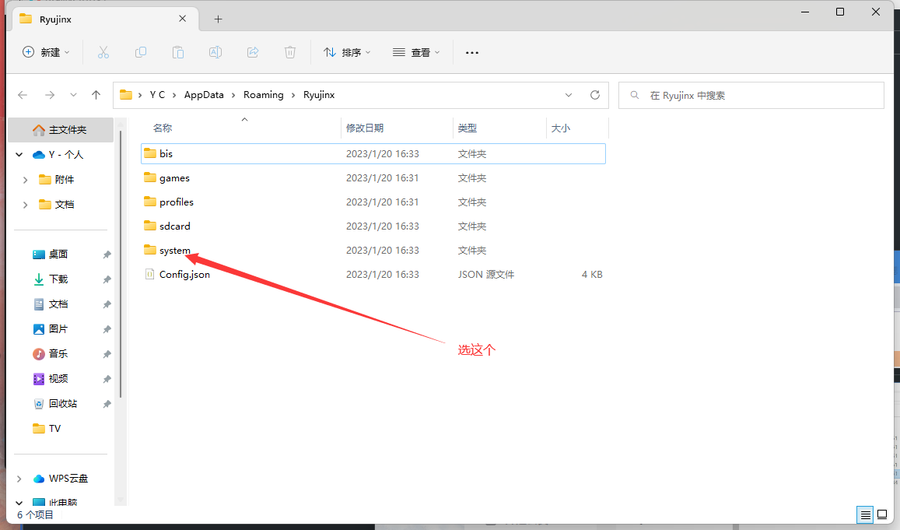The width and height of the screenshot is (900, 530).
Task: Click the Paste clipboard icon
Action: pos(178,52)
